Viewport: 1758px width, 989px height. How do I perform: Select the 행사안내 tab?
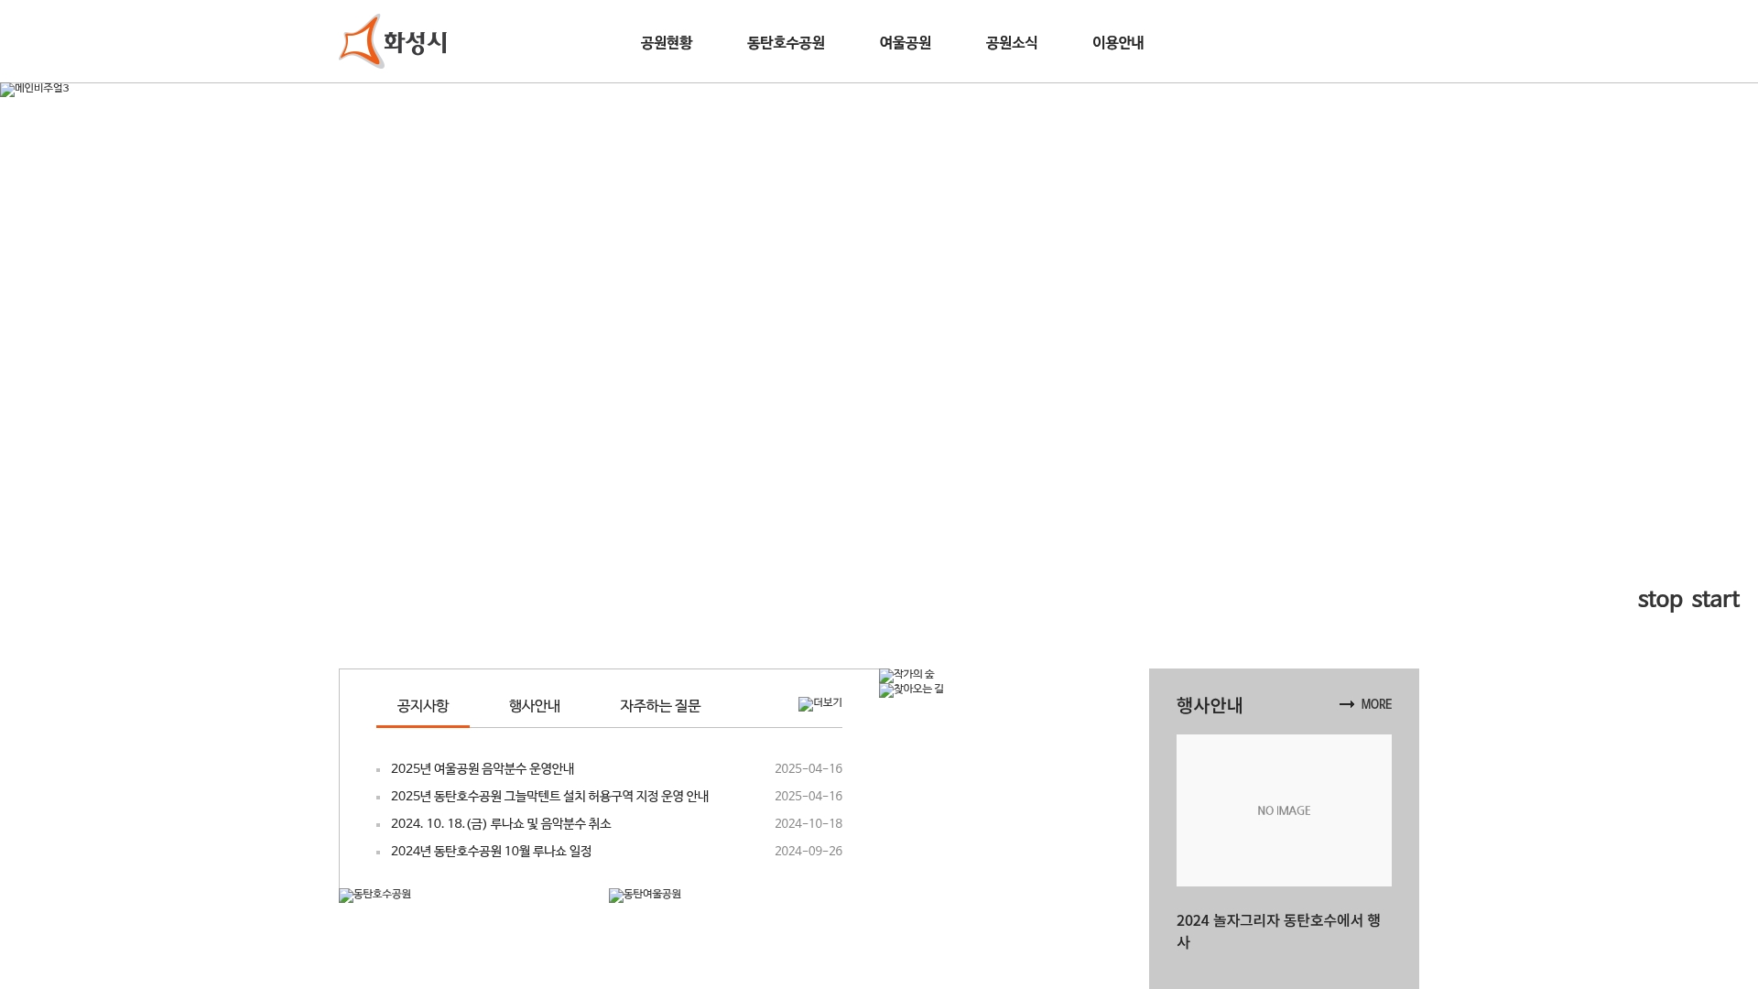coord(535,706)
